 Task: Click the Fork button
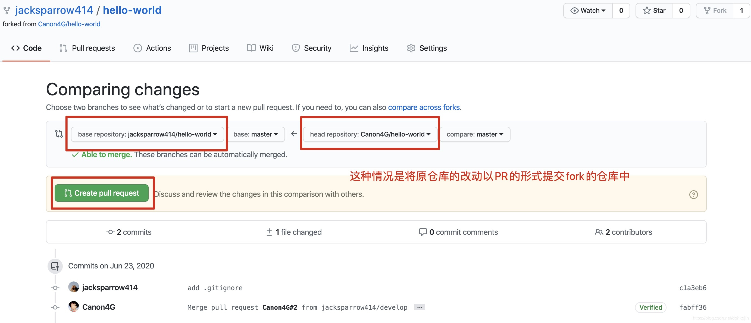pyautogui.click(x=715, y=11)
